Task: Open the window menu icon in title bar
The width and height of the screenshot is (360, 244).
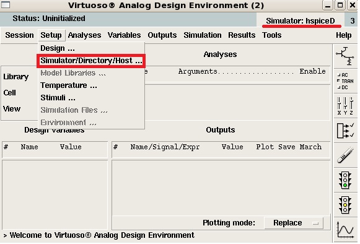Action: pos(6,5)
